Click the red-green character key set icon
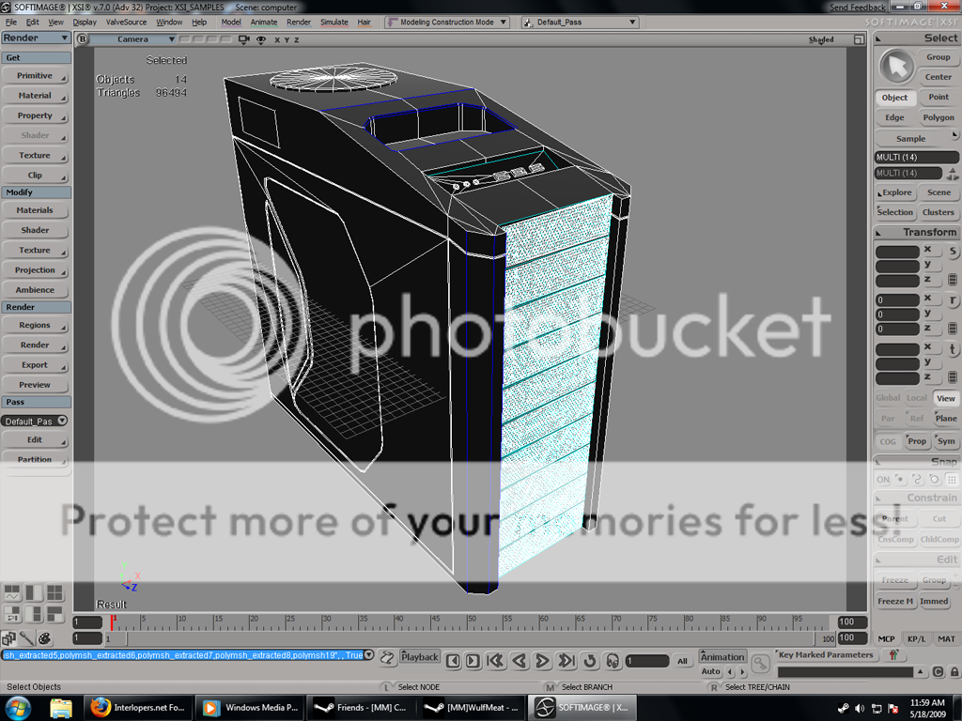This screenshot has height=721, width=962. point(894,654)
